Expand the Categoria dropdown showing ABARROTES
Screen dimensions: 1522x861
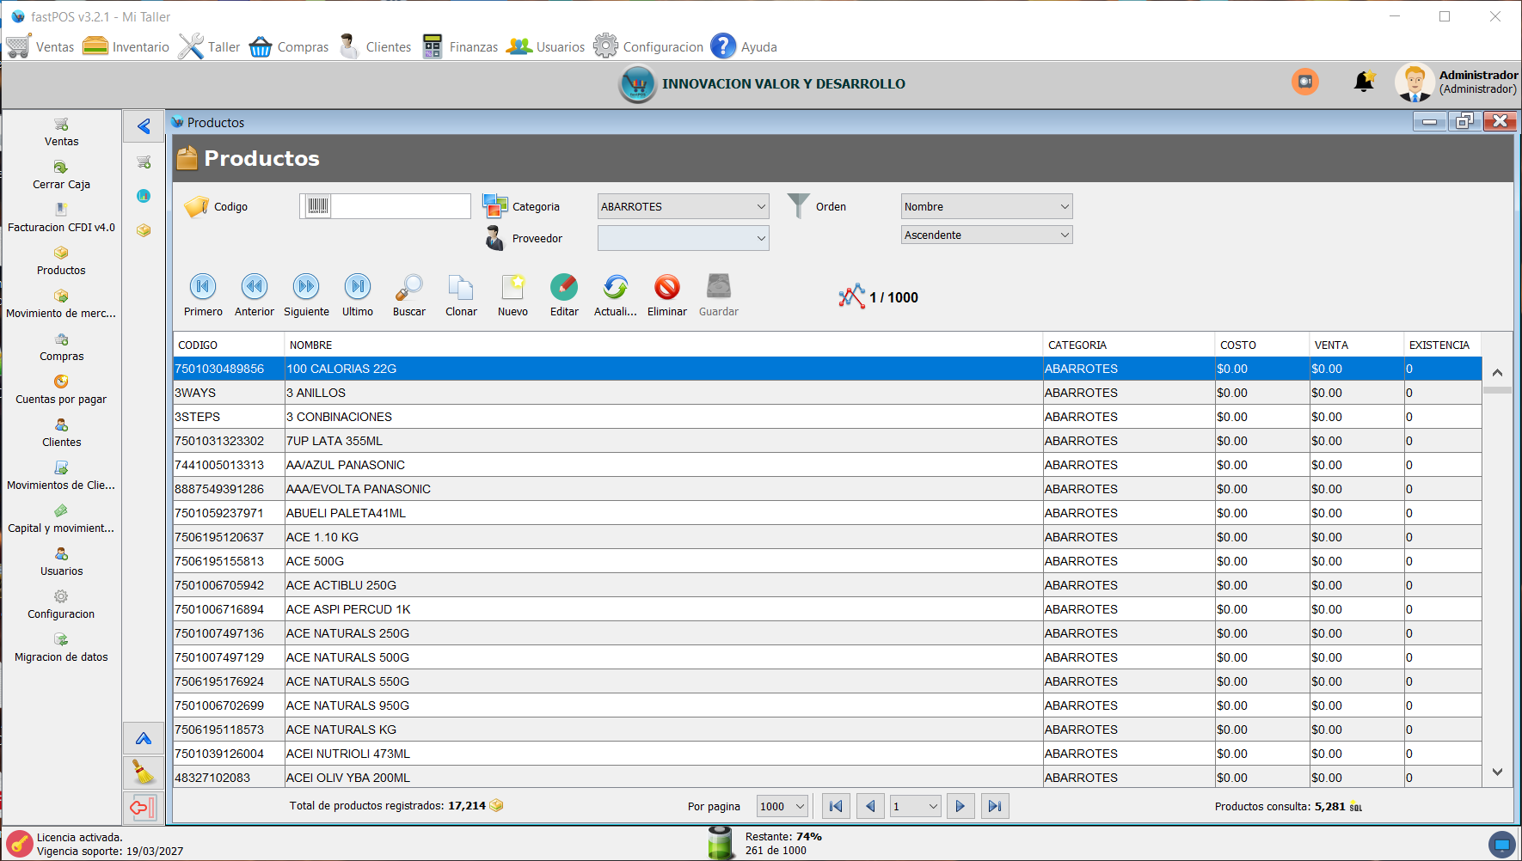point(683,206)
